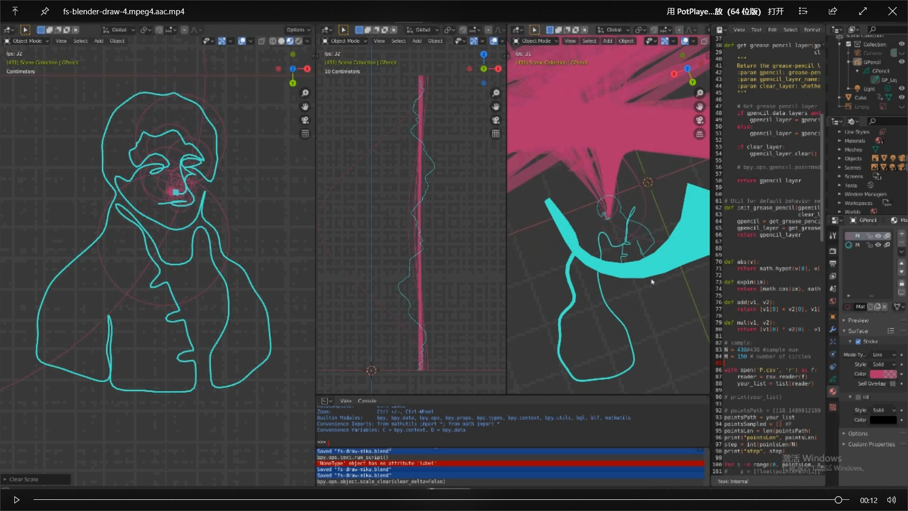Select the Camera icon in the Outliner
This screenshot has height=511, width=908.
point(858,53)
